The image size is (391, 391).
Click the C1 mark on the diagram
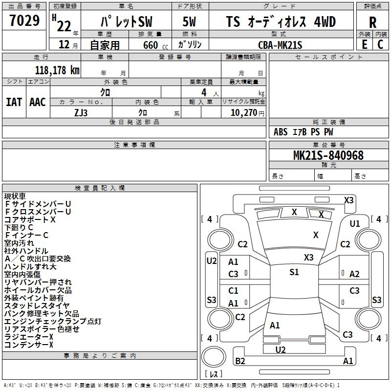tap(234, 291)
